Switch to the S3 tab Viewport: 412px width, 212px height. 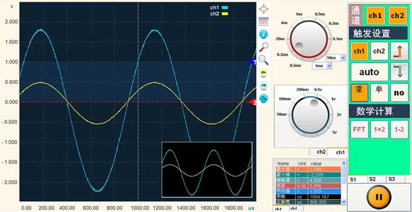point(396,179)
